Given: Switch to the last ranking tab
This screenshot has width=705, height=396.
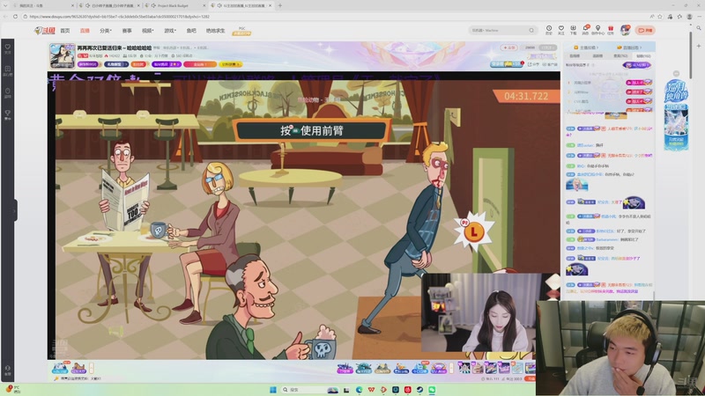Looking at the screenshot, I should pos(643,56).
